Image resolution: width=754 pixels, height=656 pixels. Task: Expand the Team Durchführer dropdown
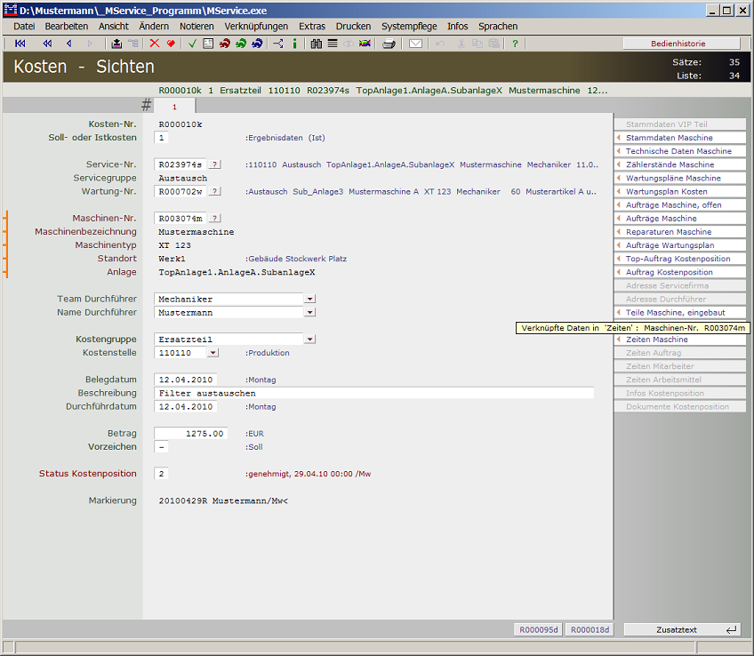[x=309, y=300]
